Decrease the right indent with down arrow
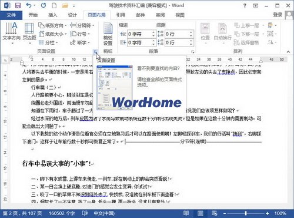This screenshot has height=218, width=294. (x=153, y=44)
